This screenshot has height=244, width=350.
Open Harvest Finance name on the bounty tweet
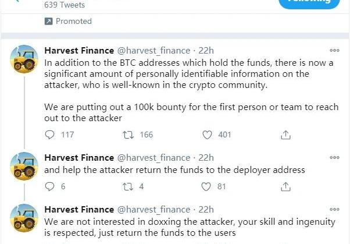[x=79, y=50]
